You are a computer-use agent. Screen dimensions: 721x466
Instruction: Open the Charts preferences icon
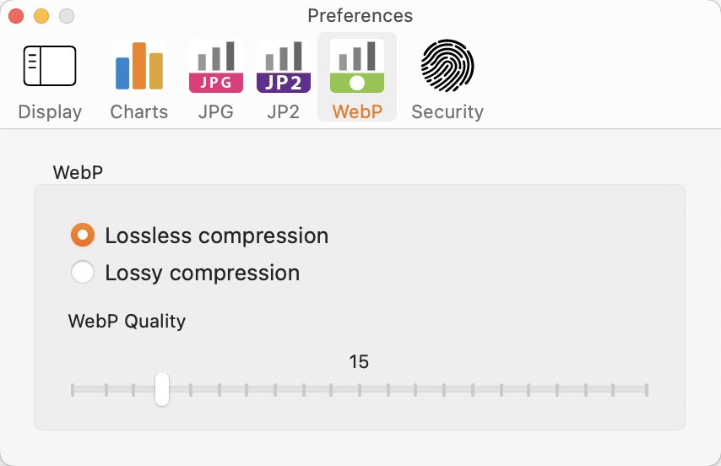coord(138,66)
